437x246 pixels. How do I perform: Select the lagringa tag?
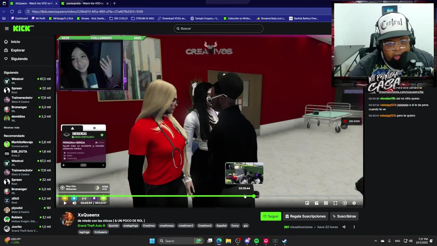84,232
